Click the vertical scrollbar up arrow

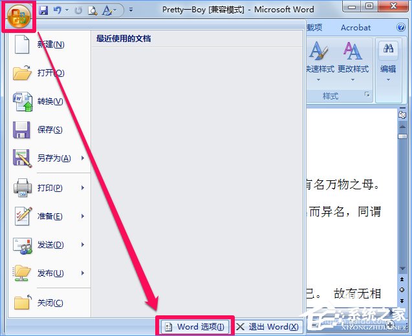[402, 127]
